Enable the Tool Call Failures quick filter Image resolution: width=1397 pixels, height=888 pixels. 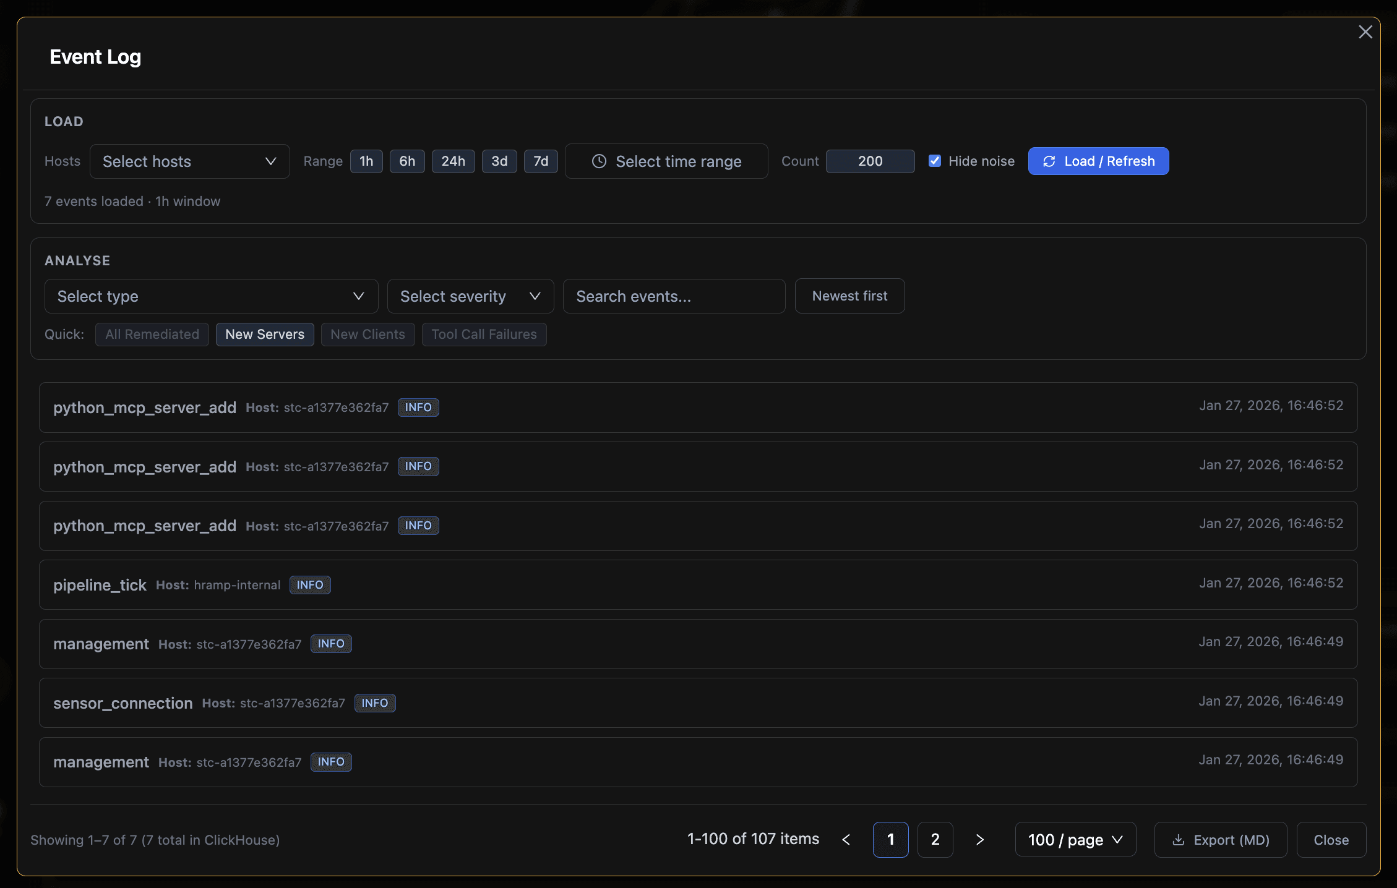click(x=484, y=335)
